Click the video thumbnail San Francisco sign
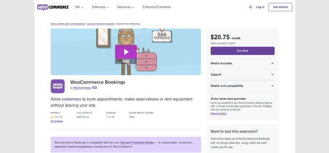Viewport: 329px width, 153px height. click(162, 36)
